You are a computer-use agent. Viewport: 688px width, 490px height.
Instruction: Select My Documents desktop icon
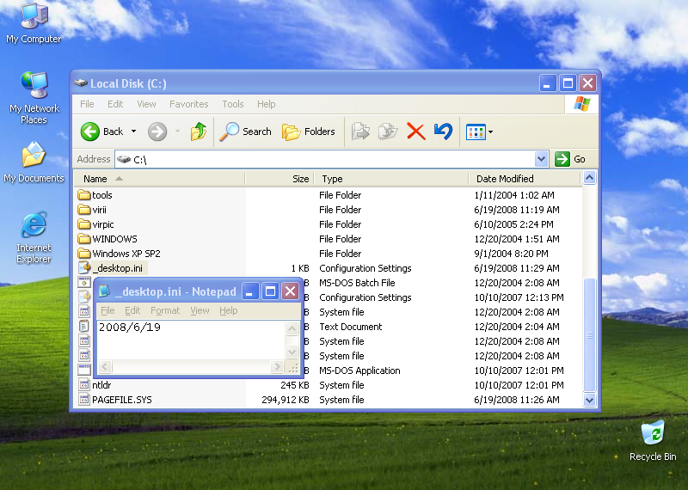(34, 162)
